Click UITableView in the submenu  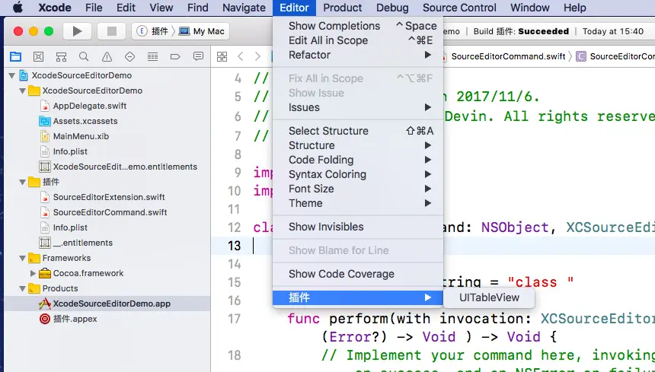point(489,297)
